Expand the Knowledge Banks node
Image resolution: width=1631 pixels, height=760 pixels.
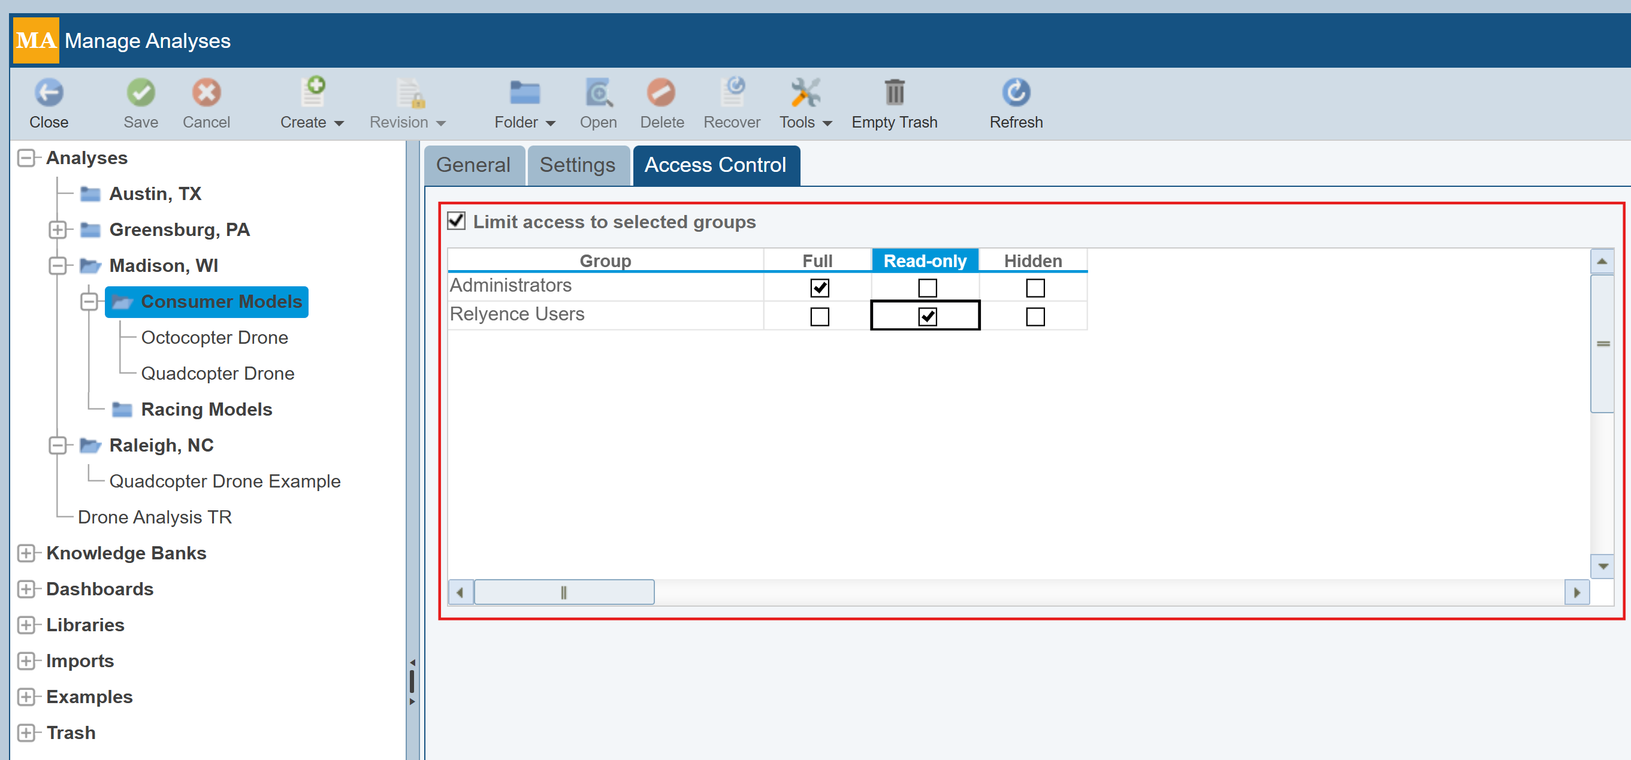click(26, 553)
